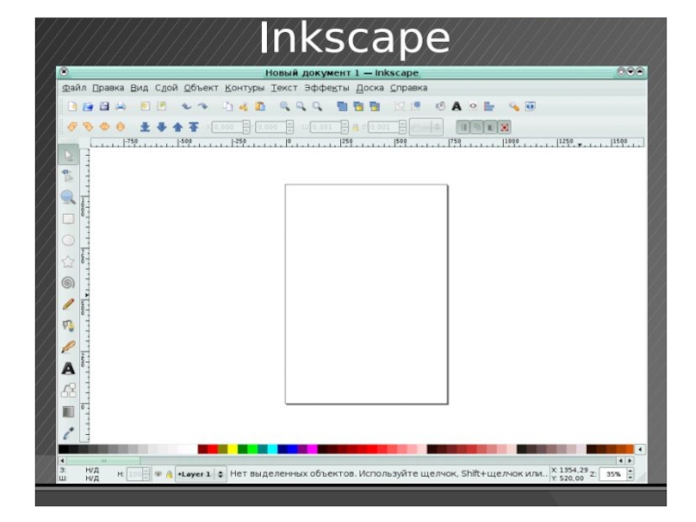
Task: Expand the color palette menu arrow
Action: (641, 449)
